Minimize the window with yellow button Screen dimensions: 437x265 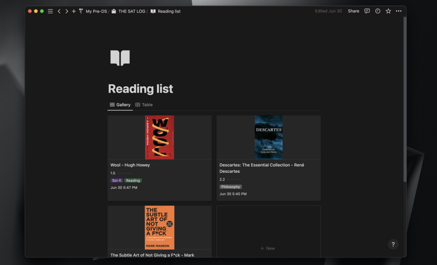click(36, 11)
